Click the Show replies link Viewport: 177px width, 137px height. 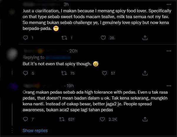pos(35,130)
